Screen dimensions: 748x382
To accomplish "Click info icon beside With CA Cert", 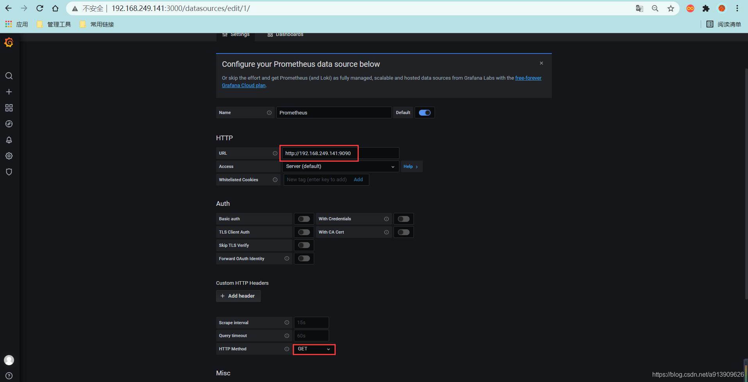I will click(387, 232).
